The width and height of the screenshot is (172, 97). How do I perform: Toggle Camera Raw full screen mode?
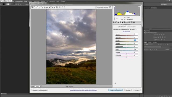tap(110, 7)
